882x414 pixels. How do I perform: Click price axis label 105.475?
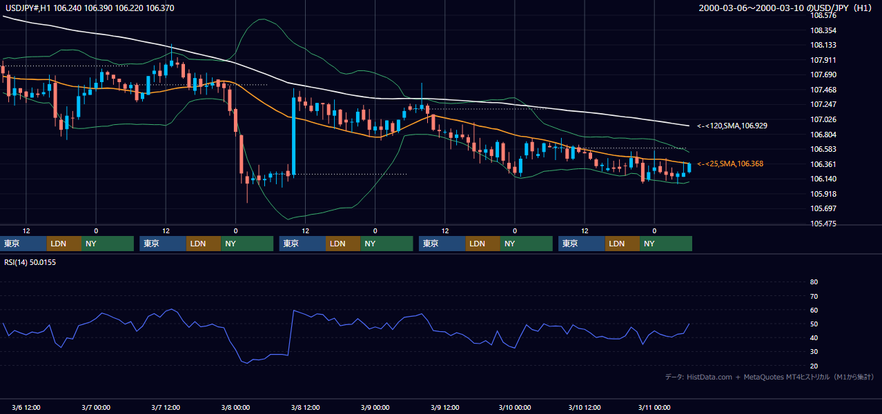[823, 224]
